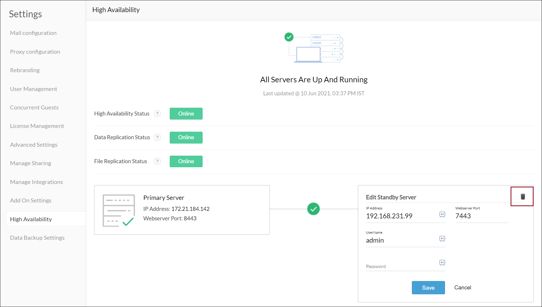
Task: Select User Management in sidebar
Action: pos(33,89)
